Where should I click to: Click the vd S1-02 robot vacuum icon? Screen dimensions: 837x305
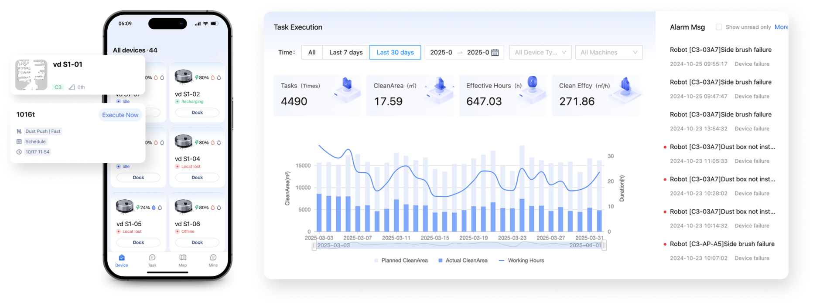(184, 77)
